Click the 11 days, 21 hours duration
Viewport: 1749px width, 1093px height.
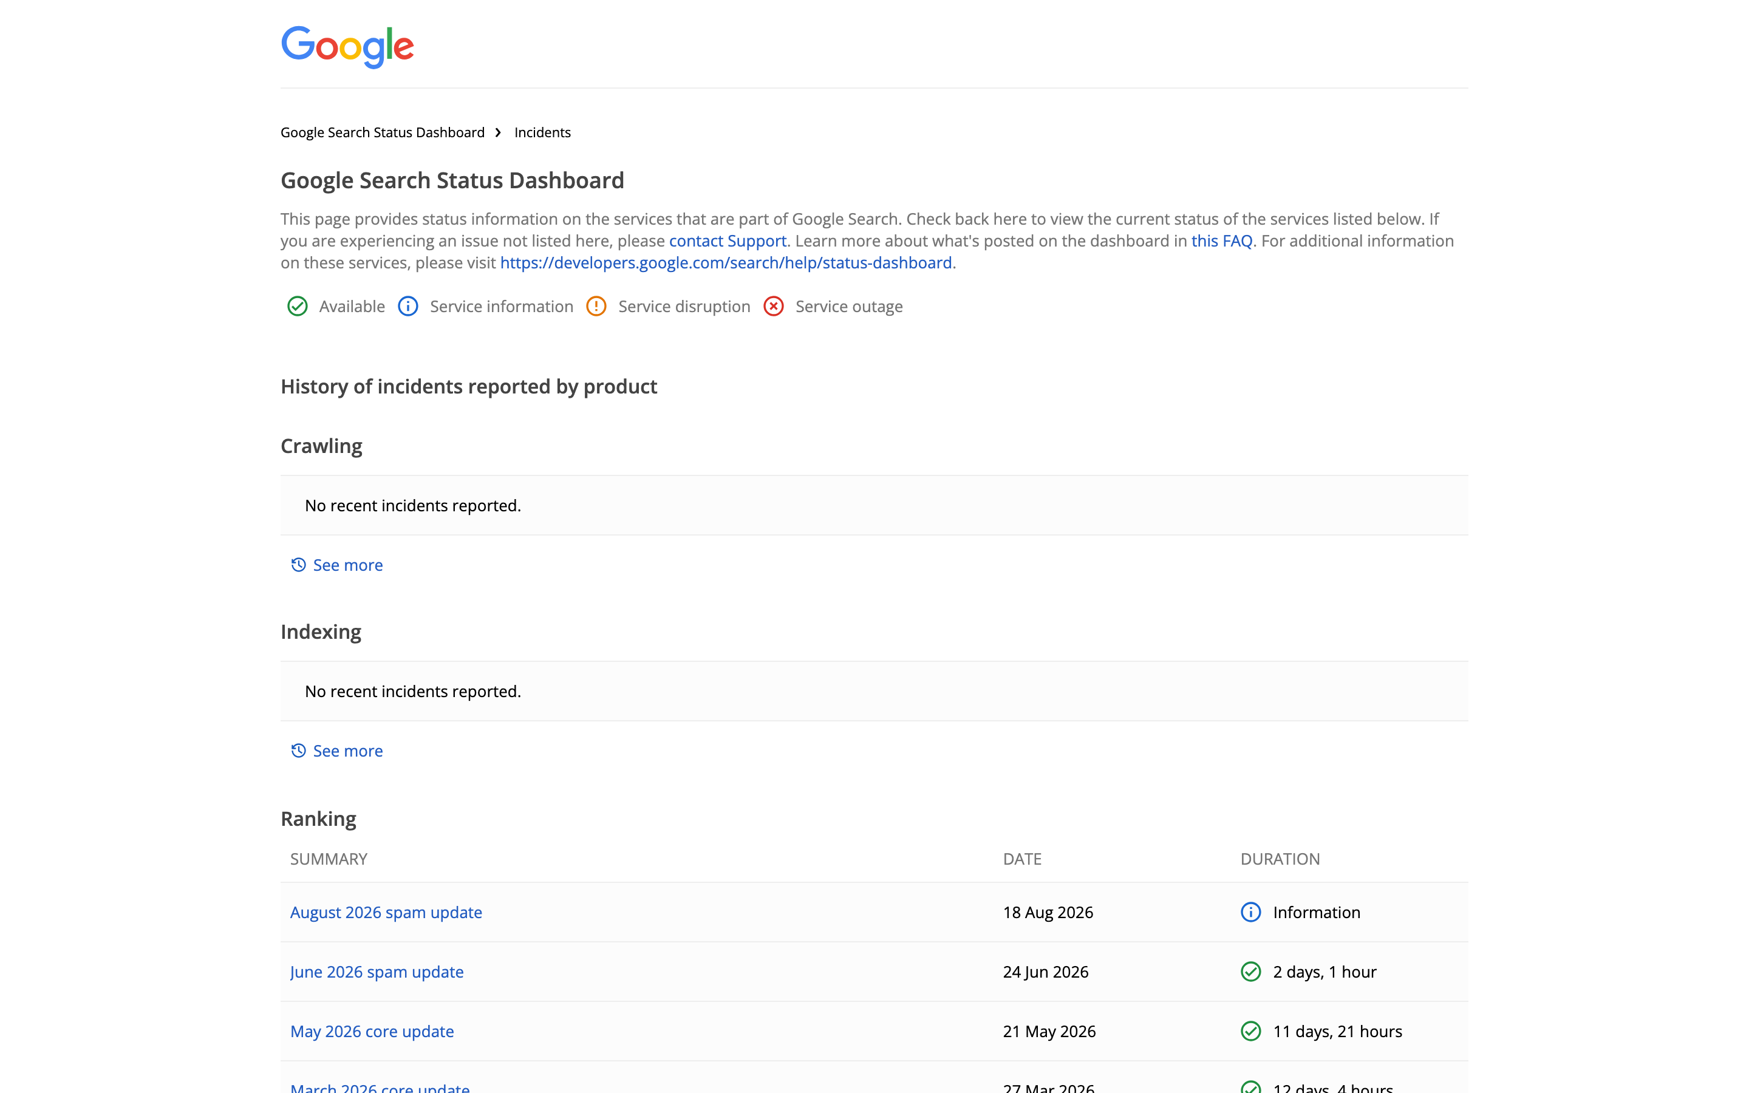[x=1338, y=1032]
